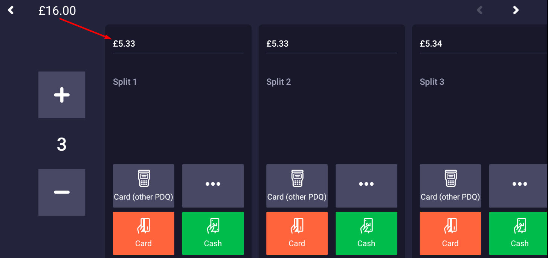The height and width of the screenshot is (258, 548).
Task: Go to next splits page arrow
Action: [x=516, y=10]
